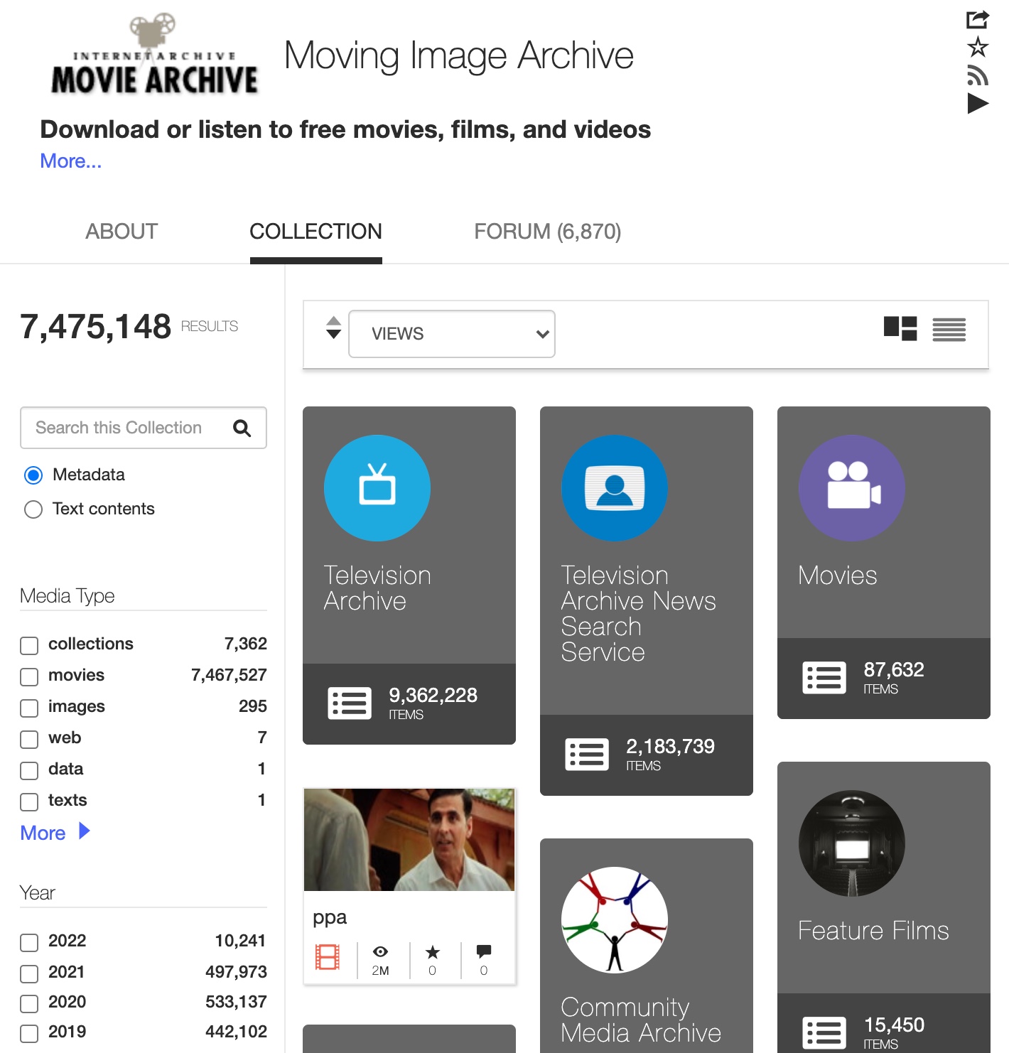Filter results by year 2022
This screenshot has height=1053, width=1009.
(29, 942)
